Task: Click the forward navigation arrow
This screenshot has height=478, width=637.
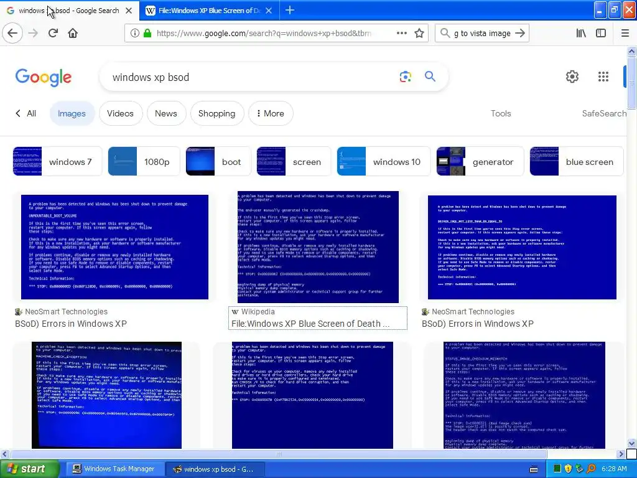Action: click(x=34, y=33)
